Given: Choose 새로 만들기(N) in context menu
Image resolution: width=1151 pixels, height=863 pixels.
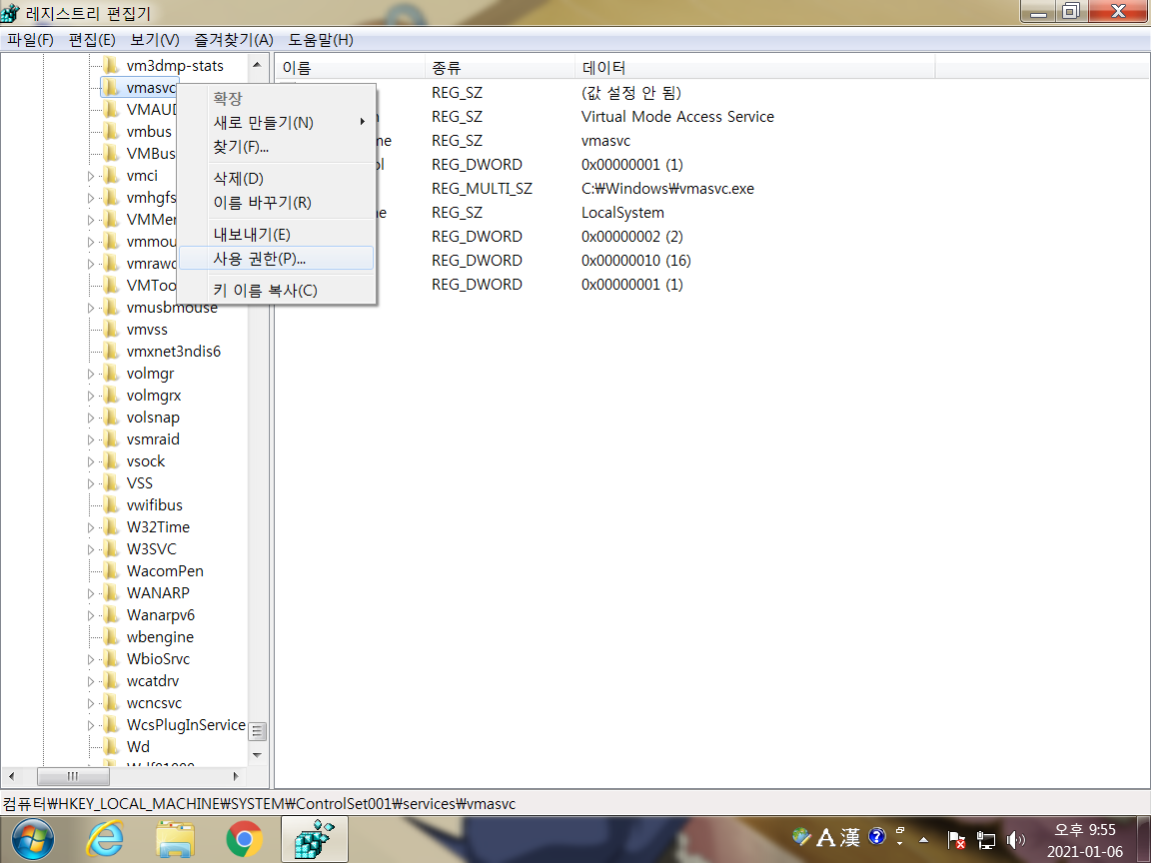Looking at the screenshot, I should tap(276, 123).
